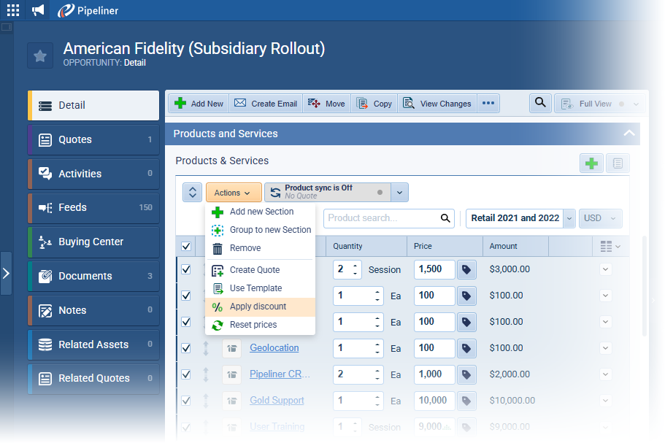Open the Actions dropdown
The height and width of the screenshot is (443, 665).
click(x=233, y=193)
